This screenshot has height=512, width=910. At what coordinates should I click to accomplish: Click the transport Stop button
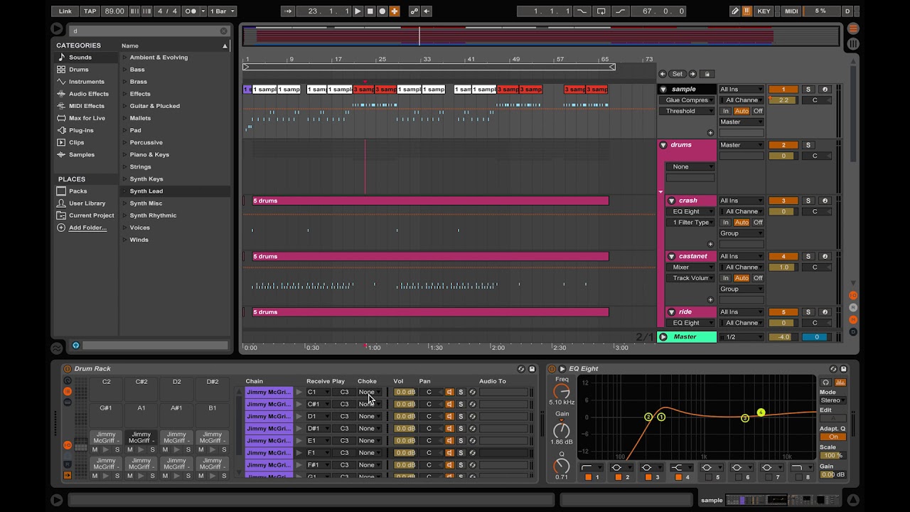click(x=370, y=11)
